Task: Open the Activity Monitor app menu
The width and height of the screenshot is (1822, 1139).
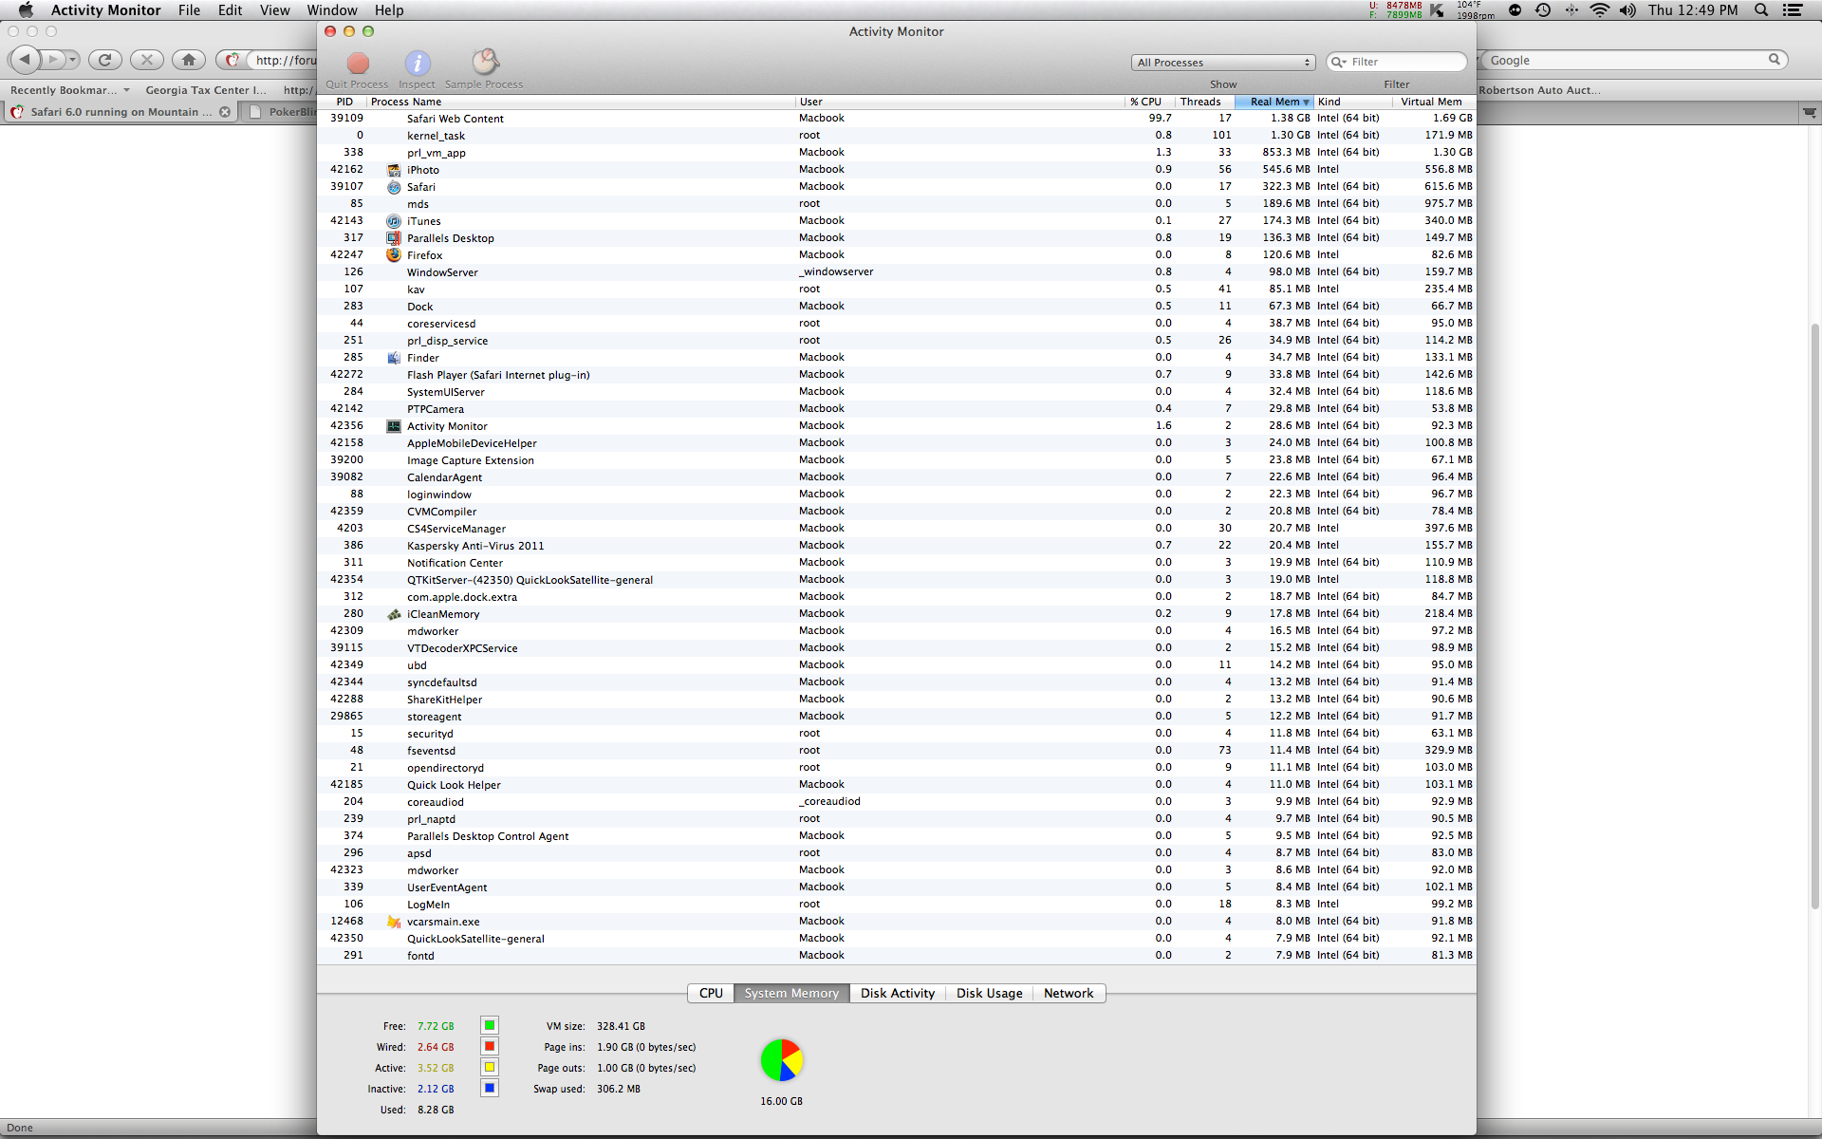Action: click(105, 10)
